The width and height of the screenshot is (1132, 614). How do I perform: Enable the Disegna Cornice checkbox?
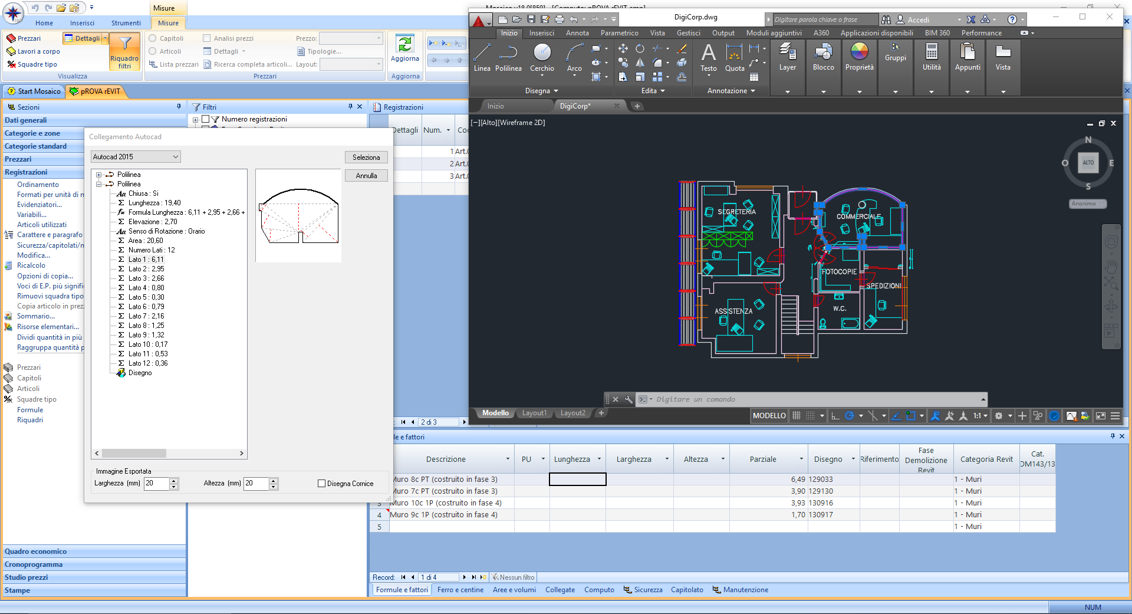(322, 484)
